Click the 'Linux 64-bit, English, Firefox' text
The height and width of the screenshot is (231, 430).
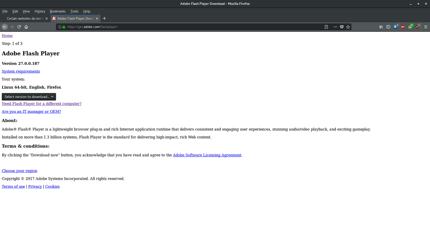(x=31, y=87)
